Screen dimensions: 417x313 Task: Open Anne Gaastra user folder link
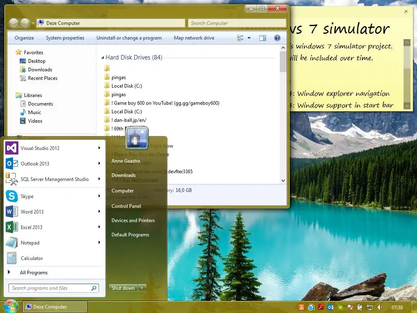pos(125,161)
